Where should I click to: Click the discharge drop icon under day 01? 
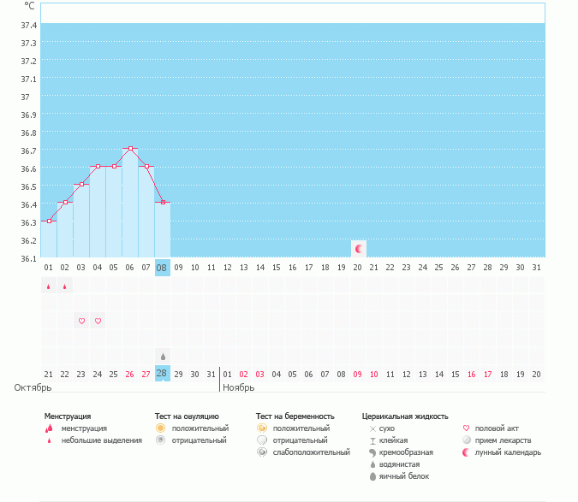pyautogui.click(x=48, y=287)
